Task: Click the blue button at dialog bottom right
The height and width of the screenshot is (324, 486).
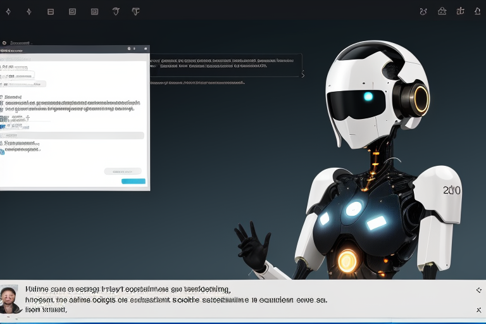Action: pyautogui.click(x=133, y=182)
